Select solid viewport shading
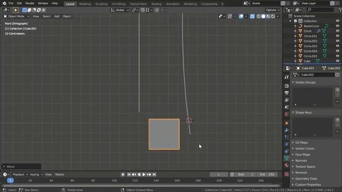 [263, 17]
